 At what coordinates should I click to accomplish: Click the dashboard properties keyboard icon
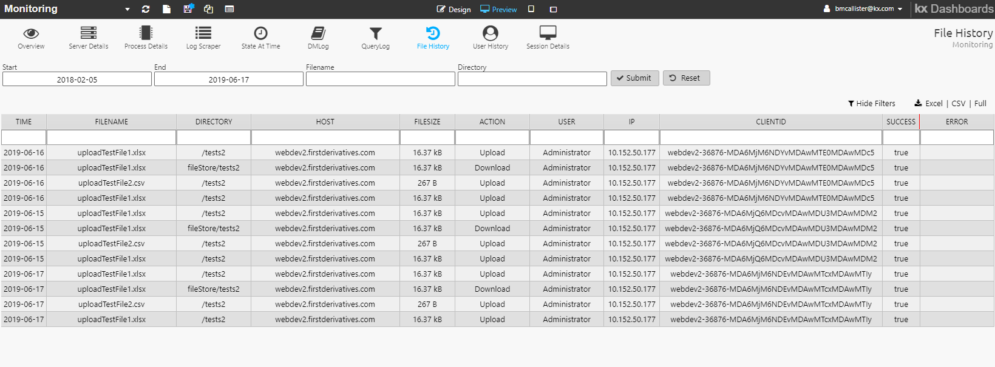coord(229,9)
